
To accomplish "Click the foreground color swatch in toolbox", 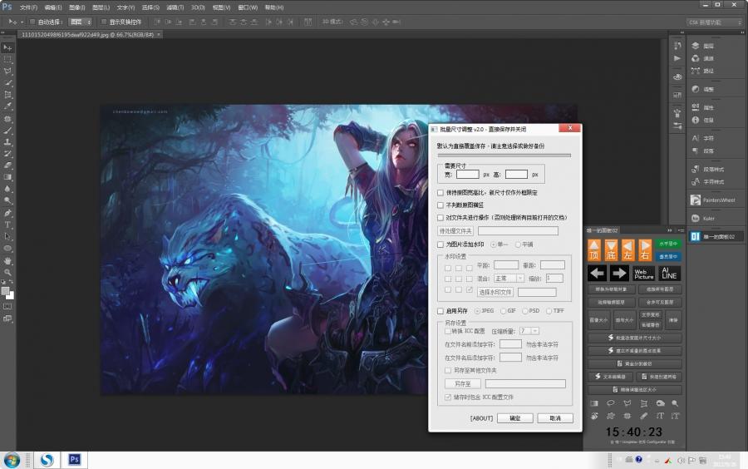I will (5, 290).
